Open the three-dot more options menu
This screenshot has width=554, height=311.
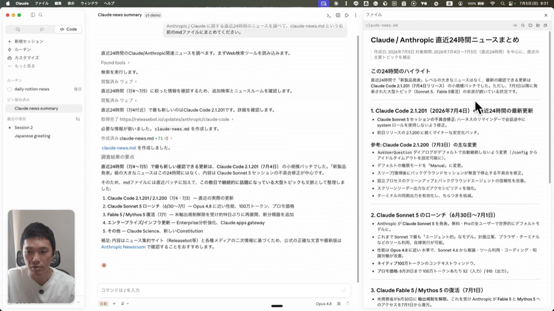[356, 15]
